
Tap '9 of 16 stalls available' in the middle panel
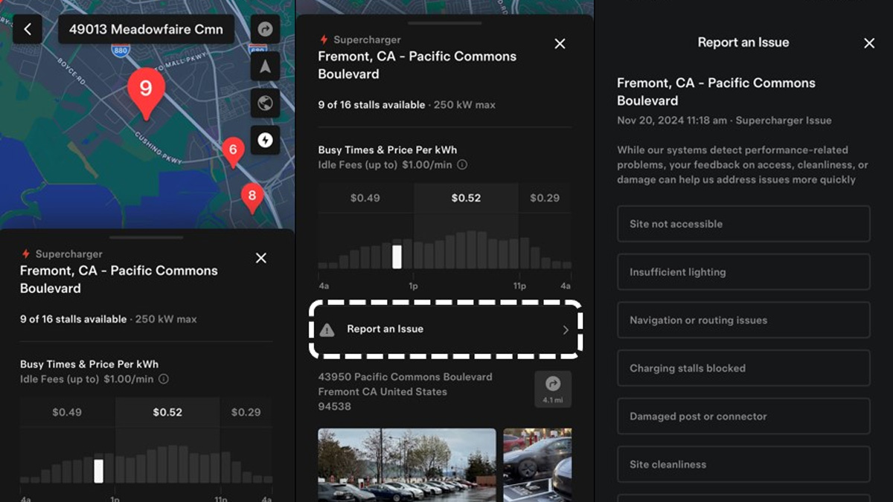371,105
